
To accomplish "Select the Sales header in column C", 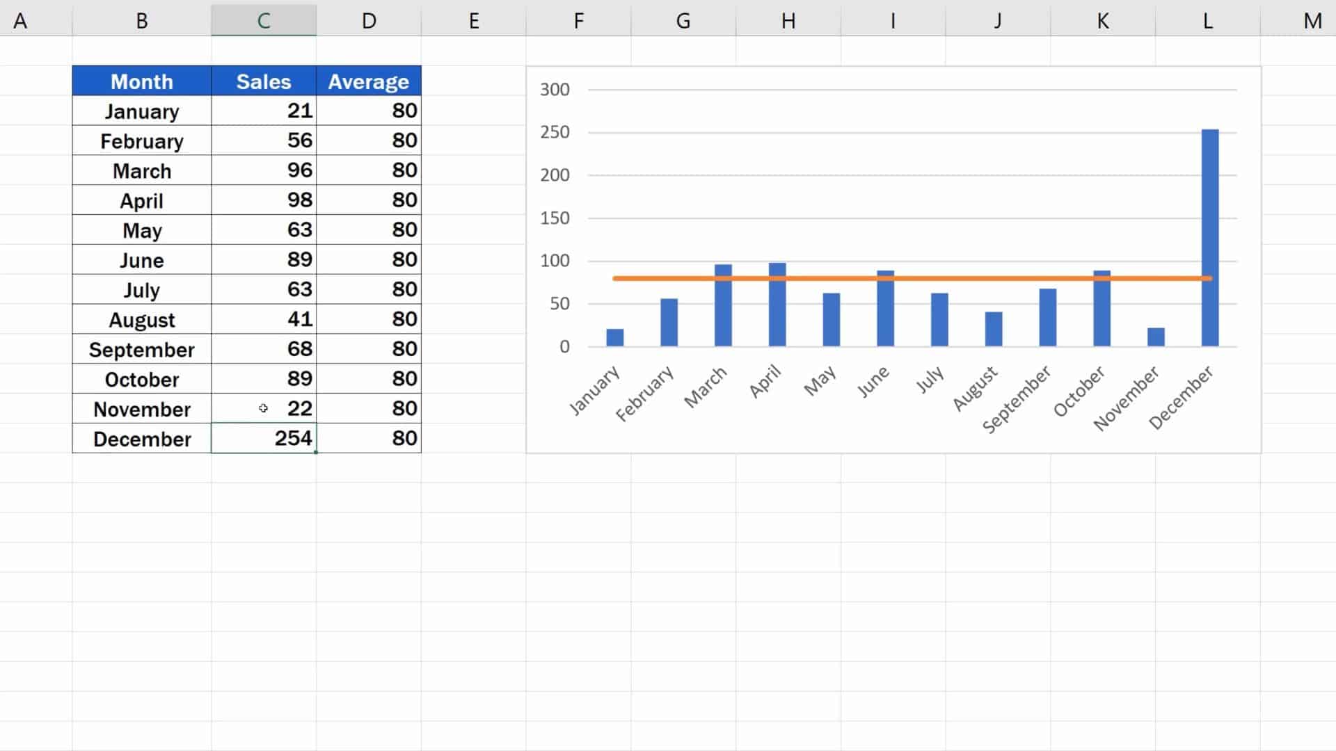I will [264, 81].
